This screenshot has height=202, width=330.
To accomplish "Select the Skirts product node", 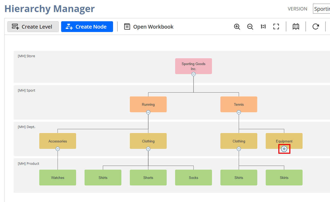I will [284, 178].
